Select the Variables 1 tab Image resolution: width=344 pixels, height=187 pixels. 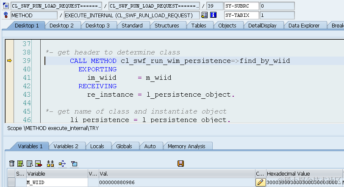[x=30, y=146]
